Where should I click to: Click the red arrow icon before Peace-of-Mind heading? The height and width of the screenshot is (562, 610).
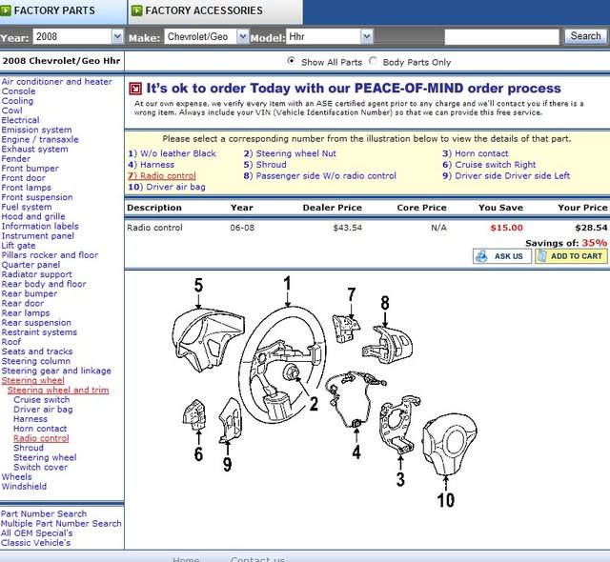[x=135, y=89]
